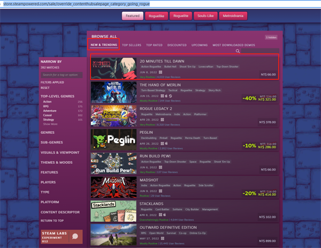Screen dimensions: 321x248
Task: Expand the Sub-Genres filter section
Action: point(51,142)
